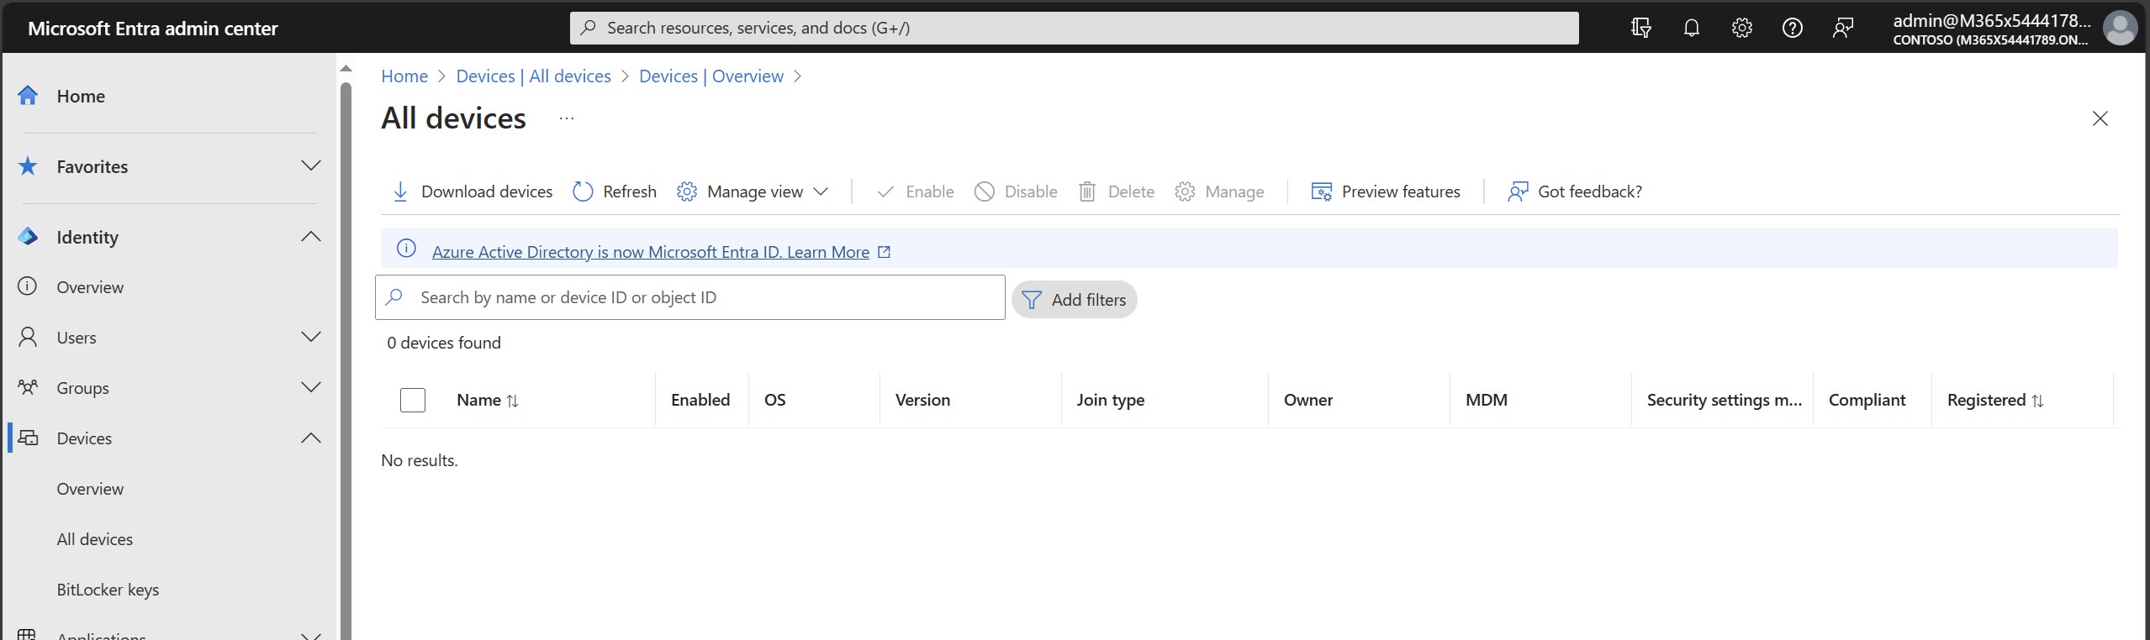Click the Favorites star icon

click(28, 166)
